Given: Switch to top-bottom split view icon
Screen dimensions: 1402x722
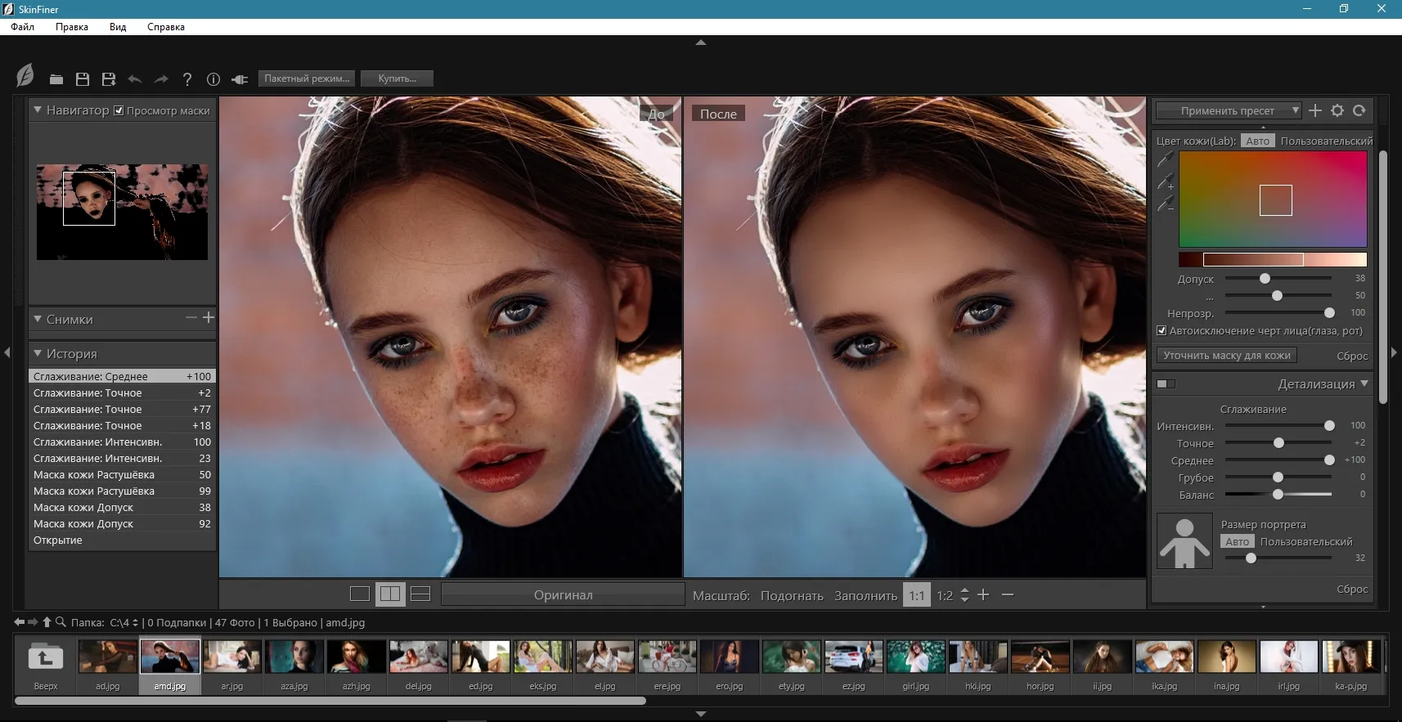Looking at the screenshot, I should [x=420, y=594].
